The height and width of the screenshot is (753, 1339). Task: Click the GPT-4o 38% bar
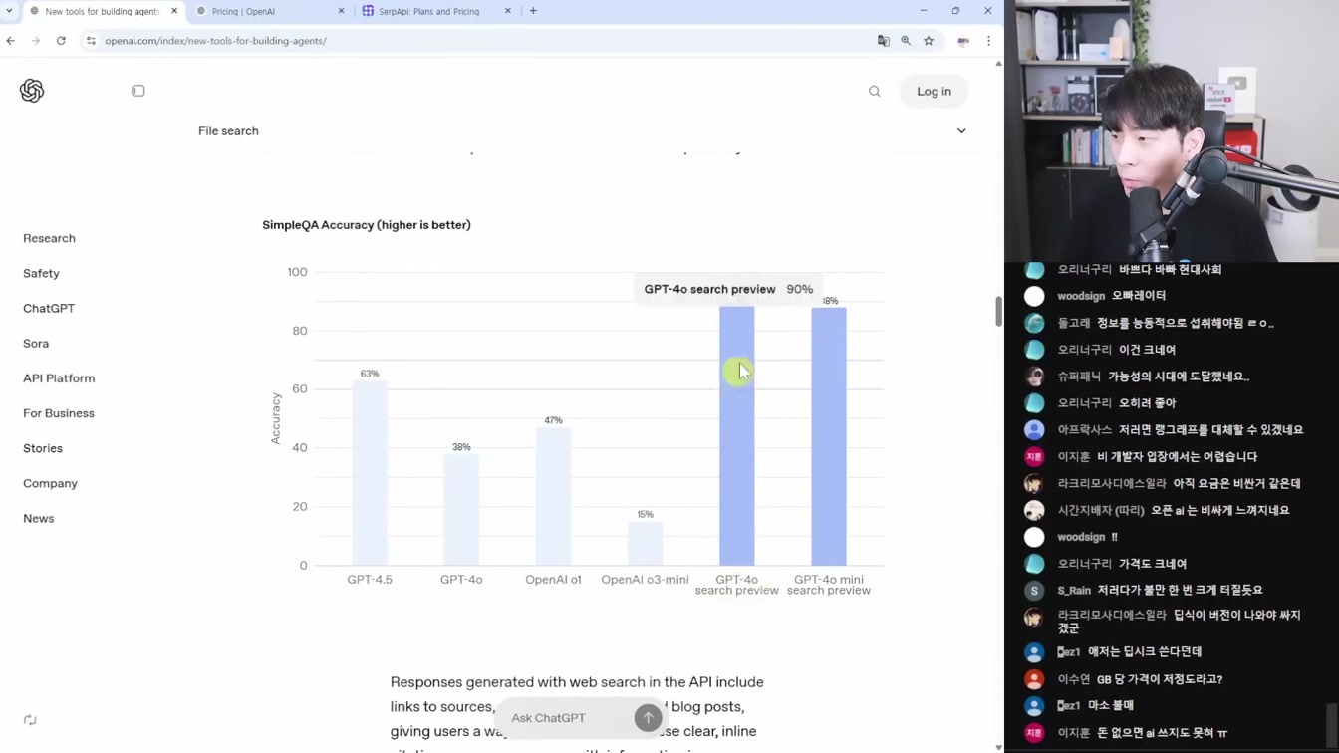(x=461, y=510)
